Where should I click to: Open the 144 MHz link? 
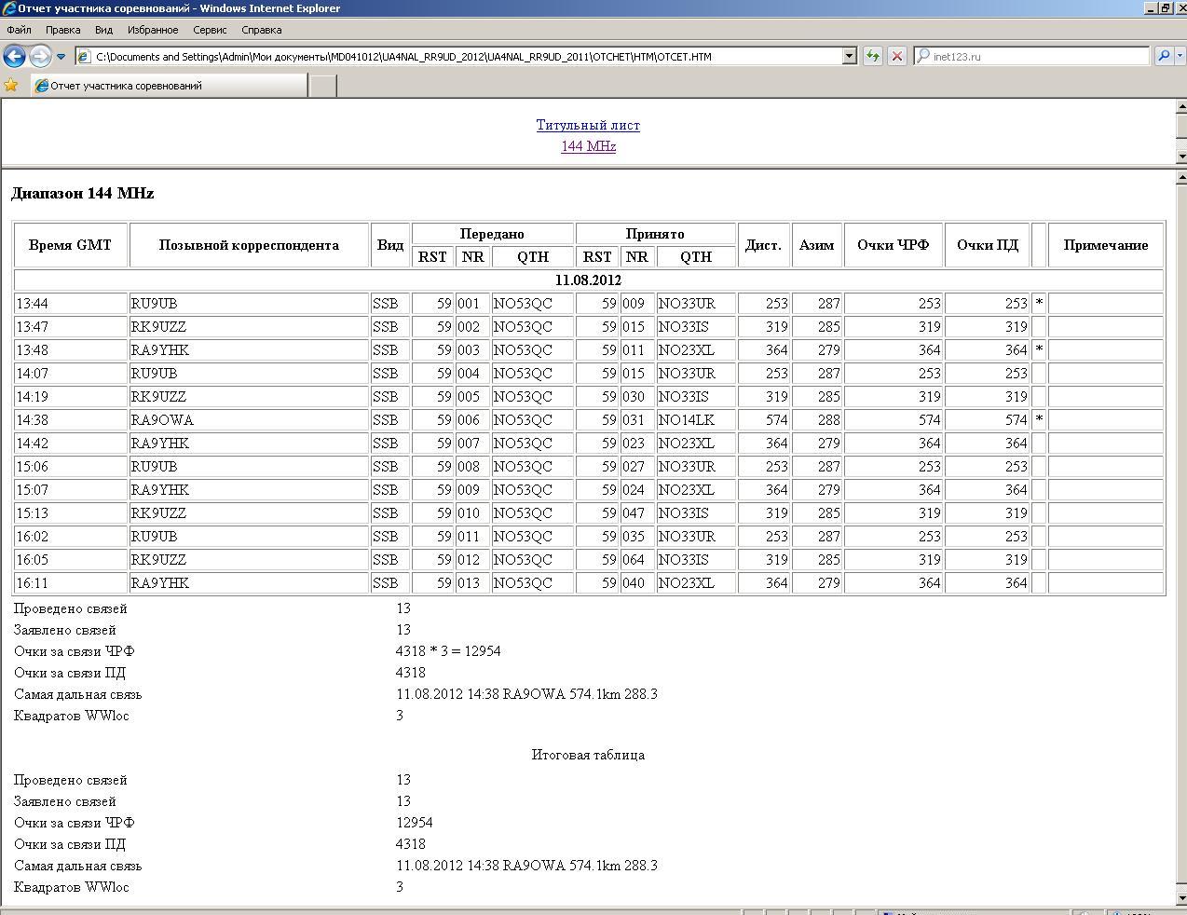click(x=588, y=146)
